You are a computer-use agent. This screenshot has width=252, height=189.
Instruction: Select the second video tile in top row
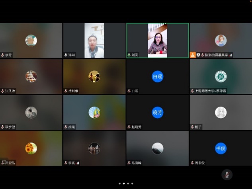pyautogui.click(x=94, y=40)
